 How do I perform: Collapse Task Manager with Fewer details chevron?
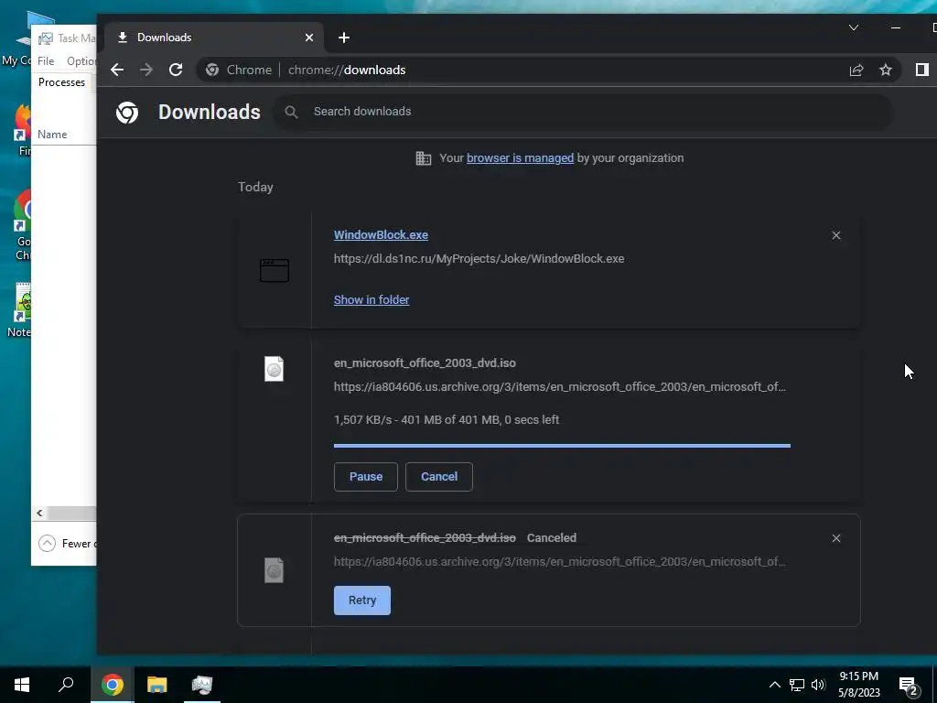point(47,544)
